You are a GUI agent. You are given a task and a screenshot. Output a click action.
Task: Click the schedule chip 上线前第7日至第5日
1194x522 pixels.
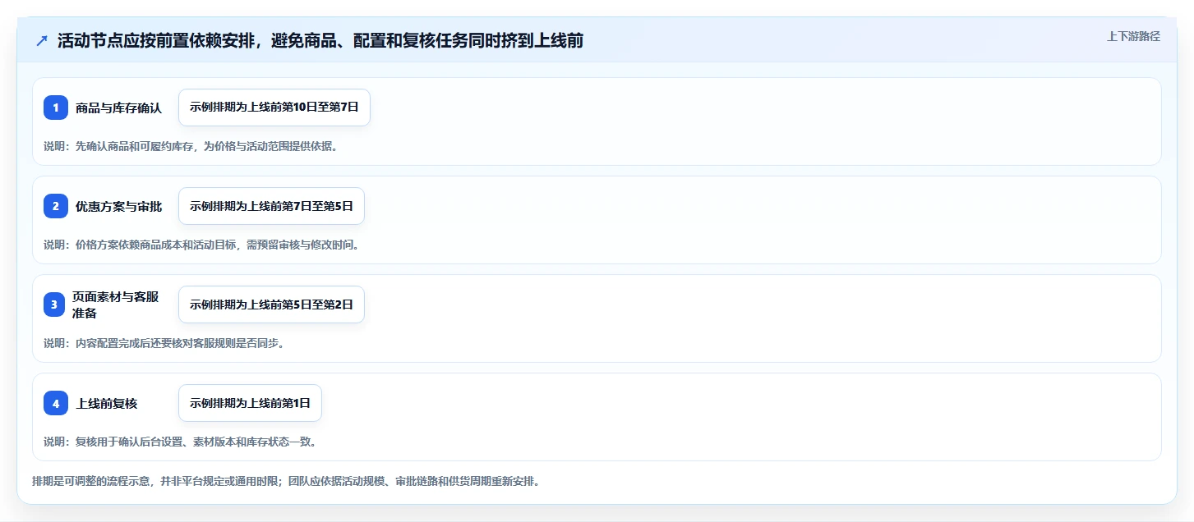coord(271,206)
